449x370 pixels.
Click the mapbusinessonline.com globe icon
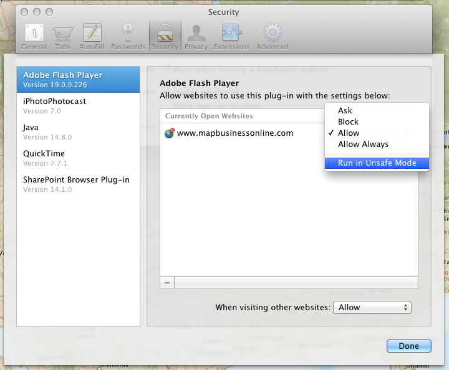tap(170, 133)
